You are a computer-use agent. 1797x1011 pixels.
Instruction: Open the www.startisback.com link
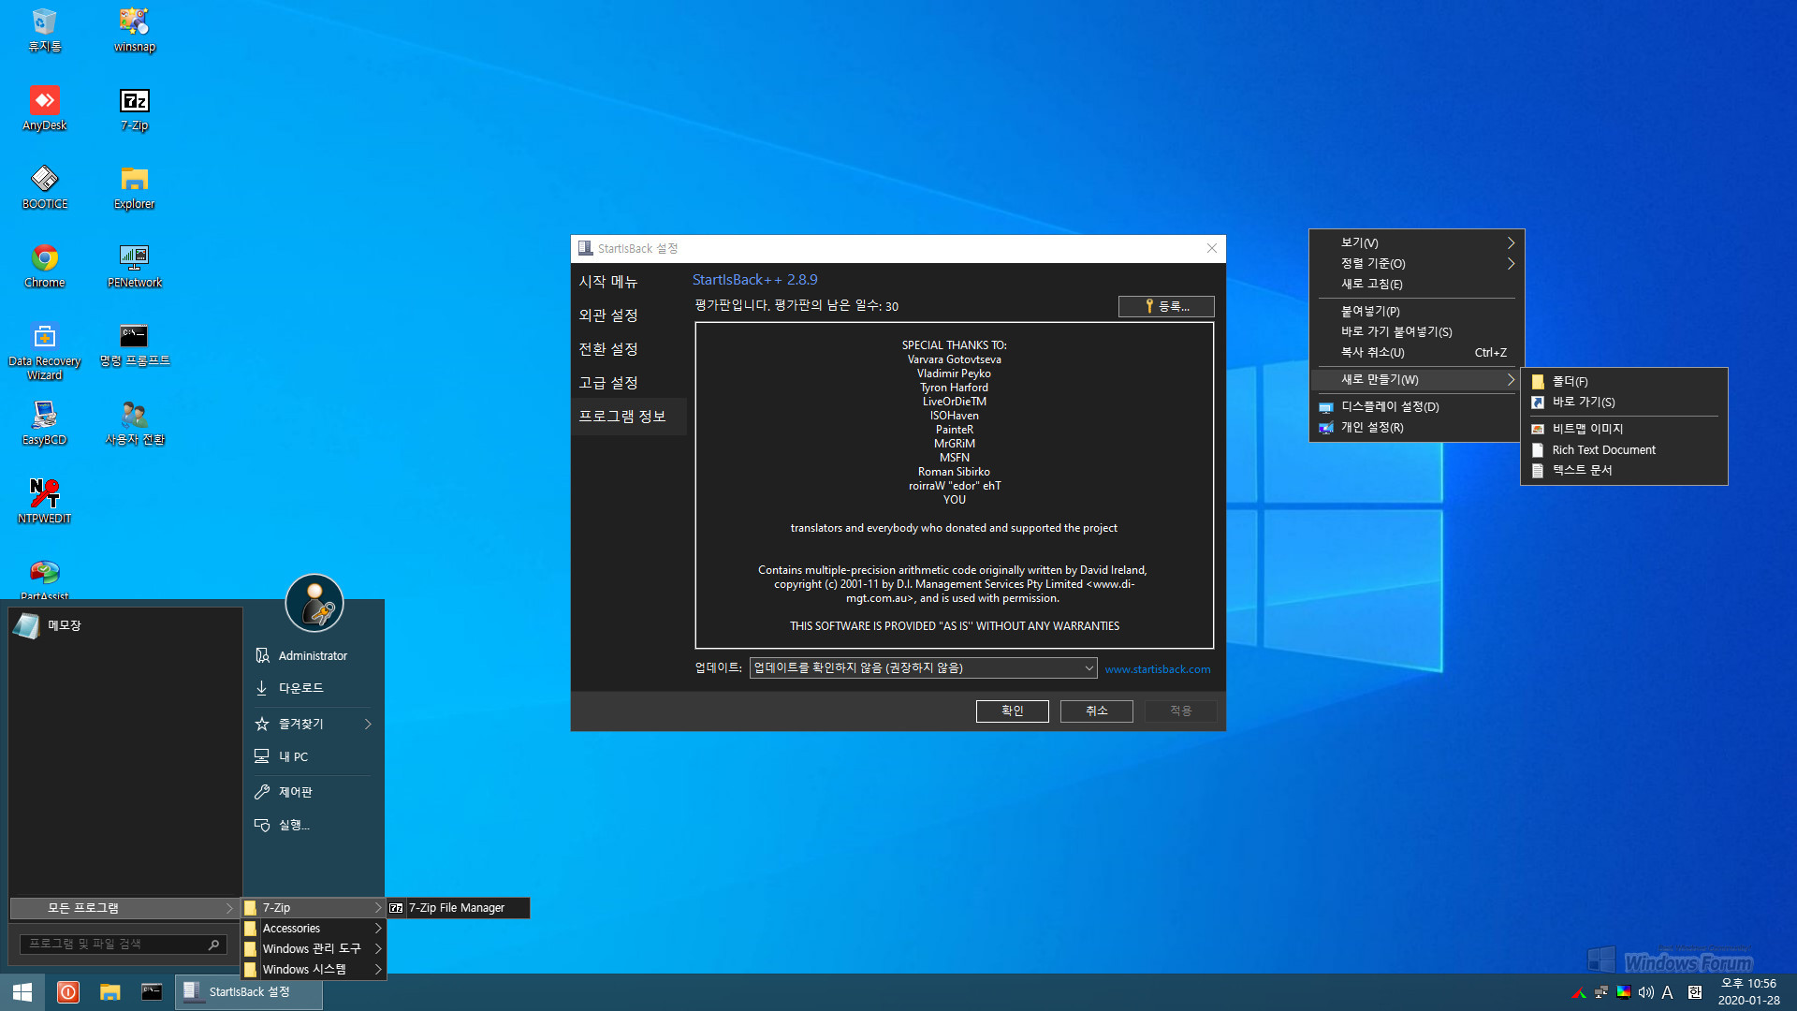coord(1158,669)
